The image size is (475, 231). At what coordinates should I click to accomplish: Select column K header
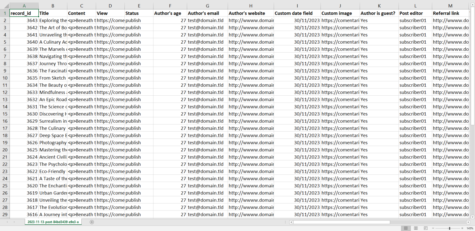tap(379, 6)
